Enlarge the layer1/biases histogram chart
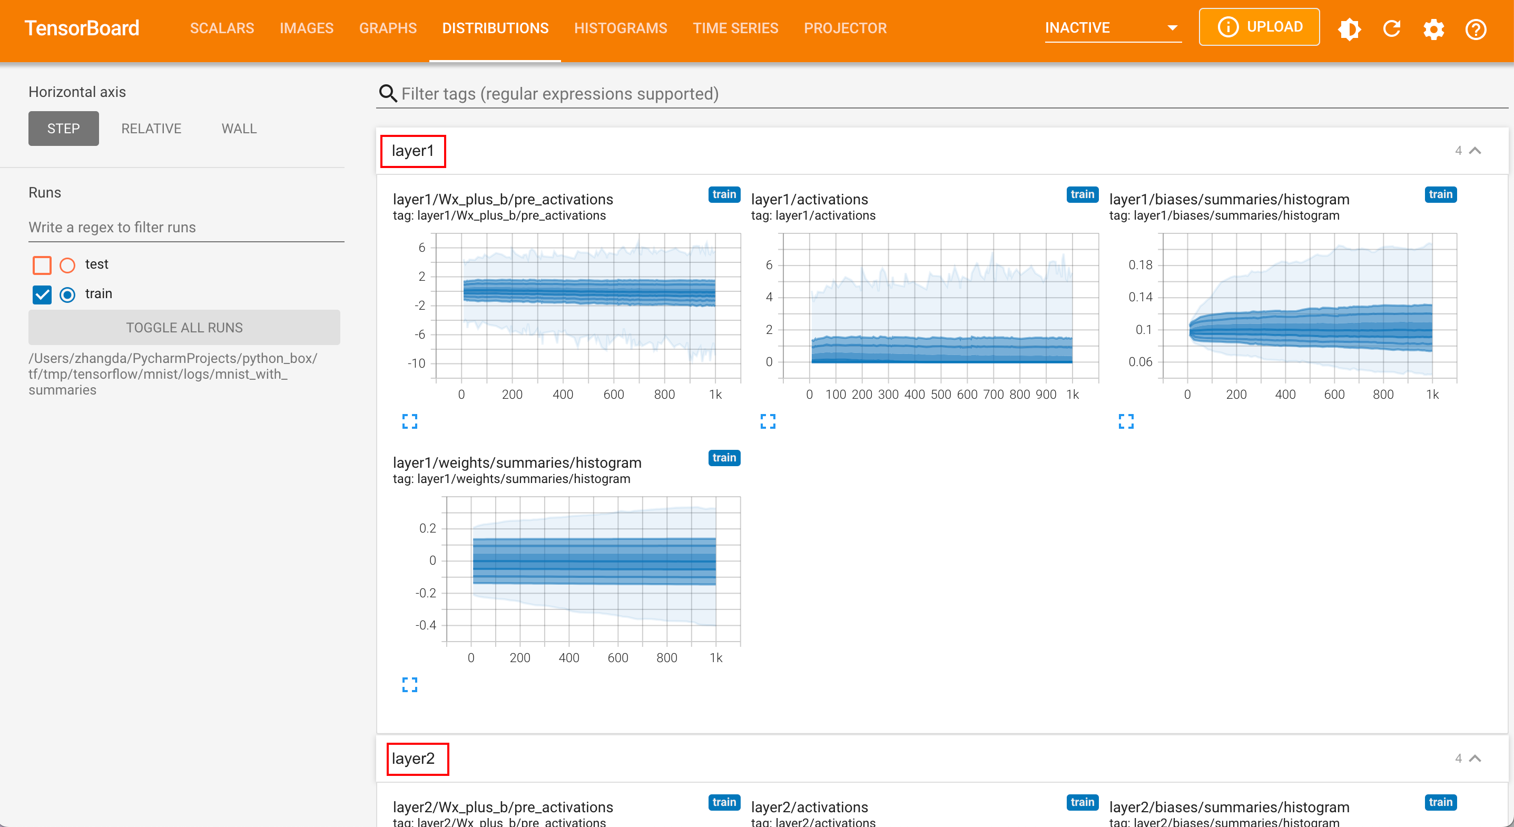Viewport: 1514px width, 827px height. (x=1126, y=421)
